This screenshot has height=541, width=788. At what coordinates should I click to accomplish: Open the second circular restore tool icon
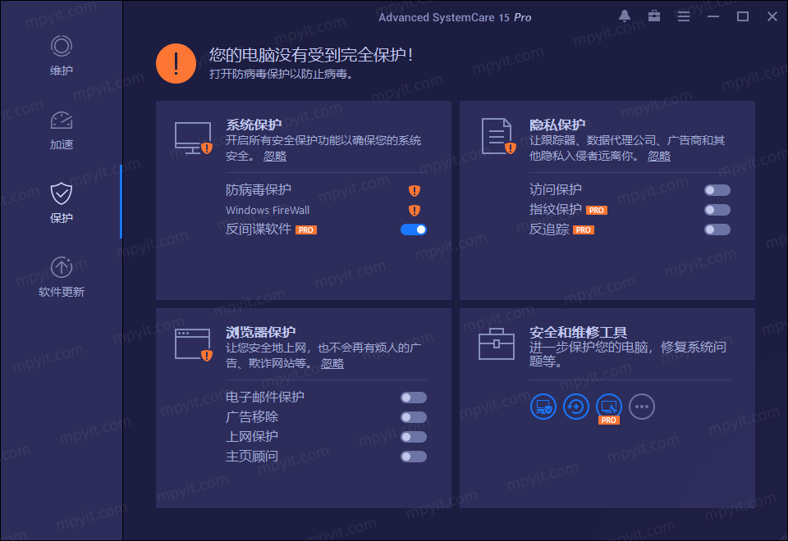point(576,407)
